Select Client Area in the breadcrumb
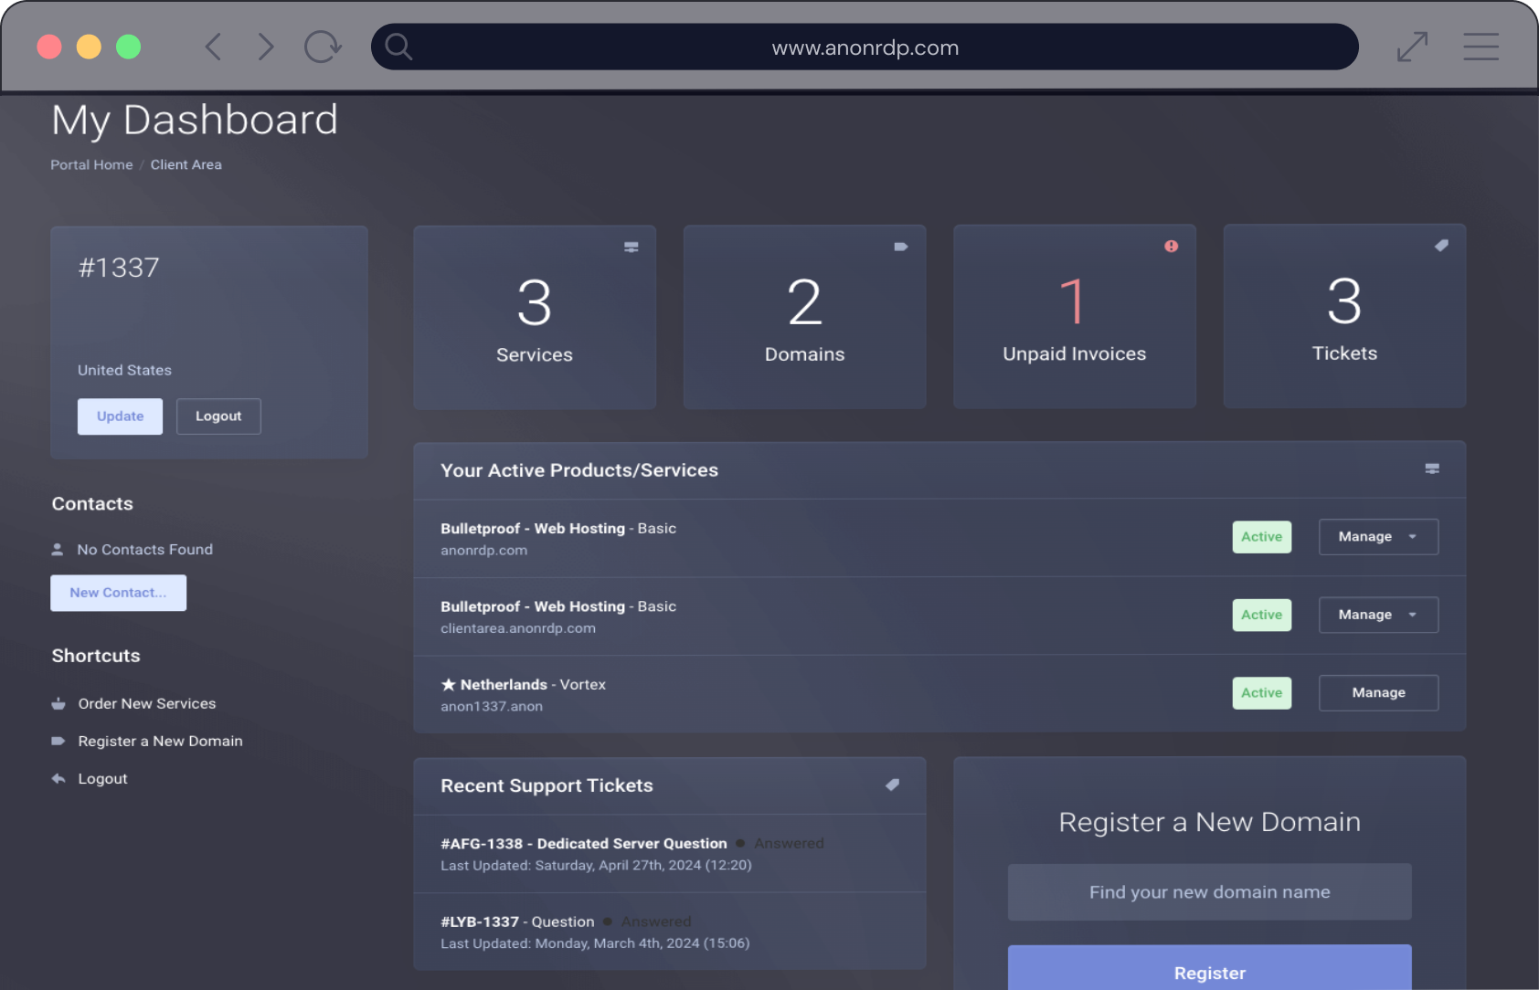The image size is (1539, 990). click(x=186, y=164)
